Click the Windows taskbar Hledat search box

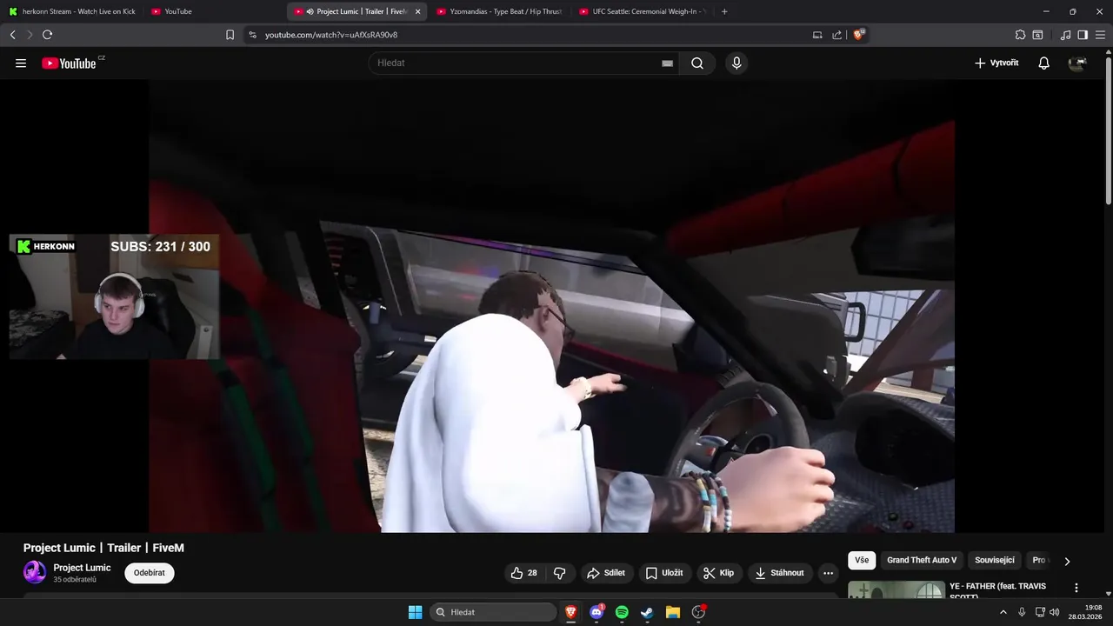[x=494, y=612]
